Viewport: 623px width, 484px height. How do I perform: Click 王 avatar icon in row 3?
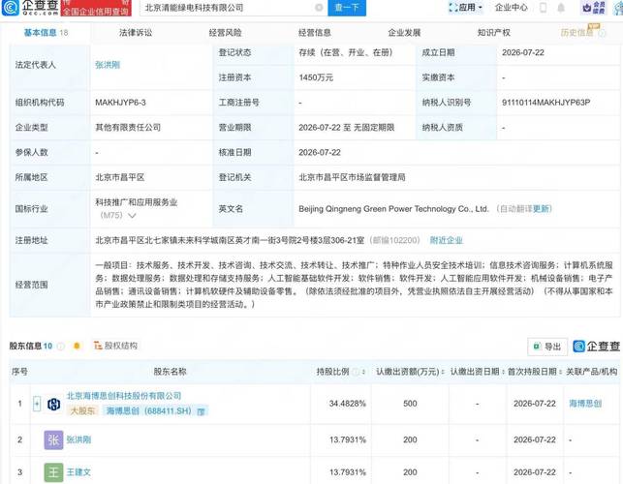coord(53,472)
